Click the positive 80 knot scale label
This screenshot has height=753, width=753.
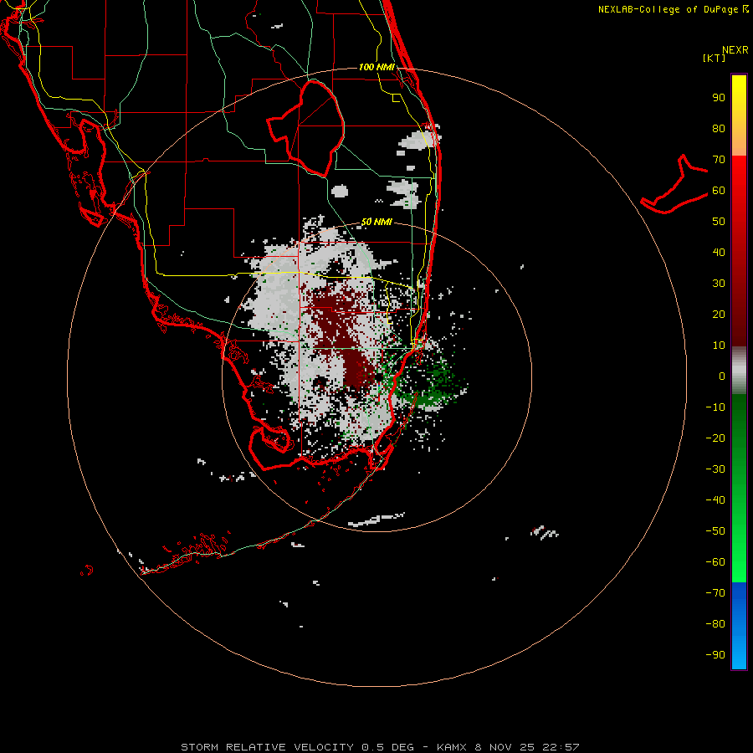pyautogui.click(x=719, y=129)
